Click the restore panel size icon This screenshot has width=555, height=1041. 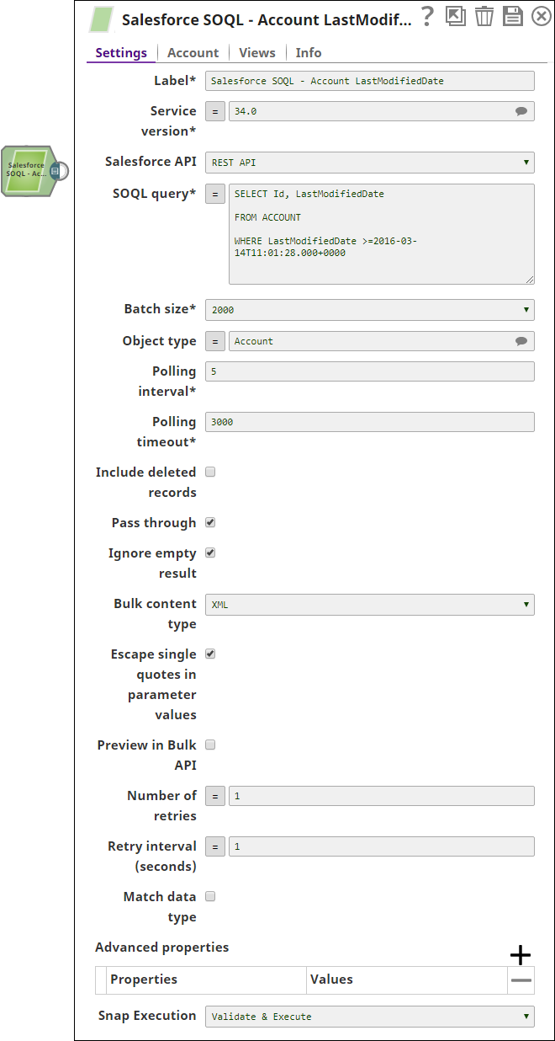[x=456, y=16]
